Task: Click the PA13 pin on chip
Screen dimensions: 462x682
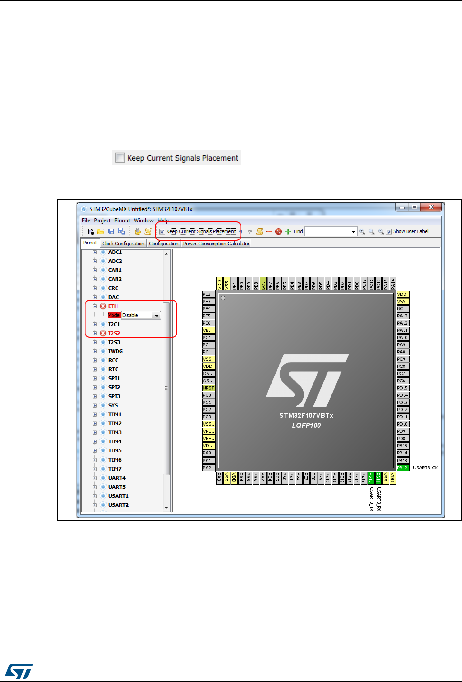Action: click(403, 316)
